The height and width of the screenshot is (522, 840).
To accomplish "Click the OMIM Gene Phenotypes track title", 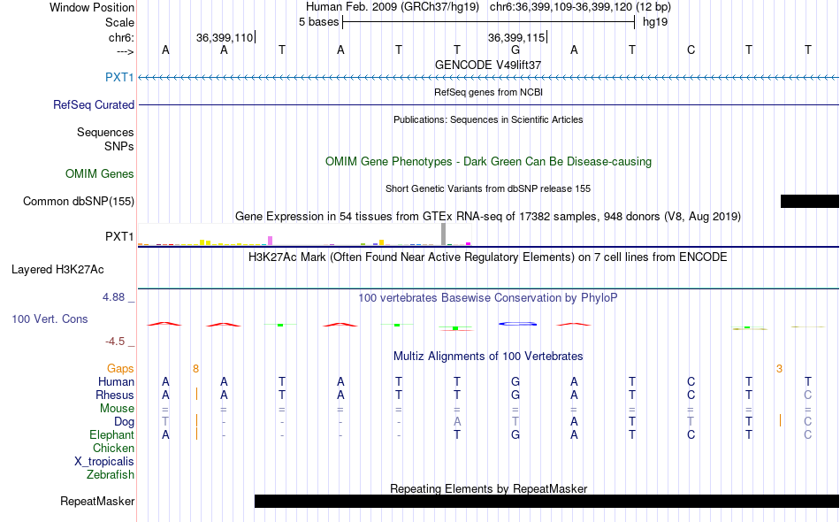I will 488,161.
